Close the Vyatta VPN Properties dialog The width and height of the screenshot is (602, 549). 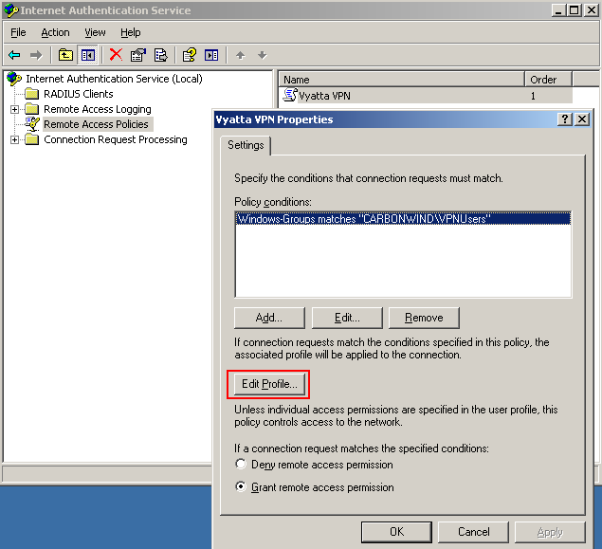(x=582, y=119)
